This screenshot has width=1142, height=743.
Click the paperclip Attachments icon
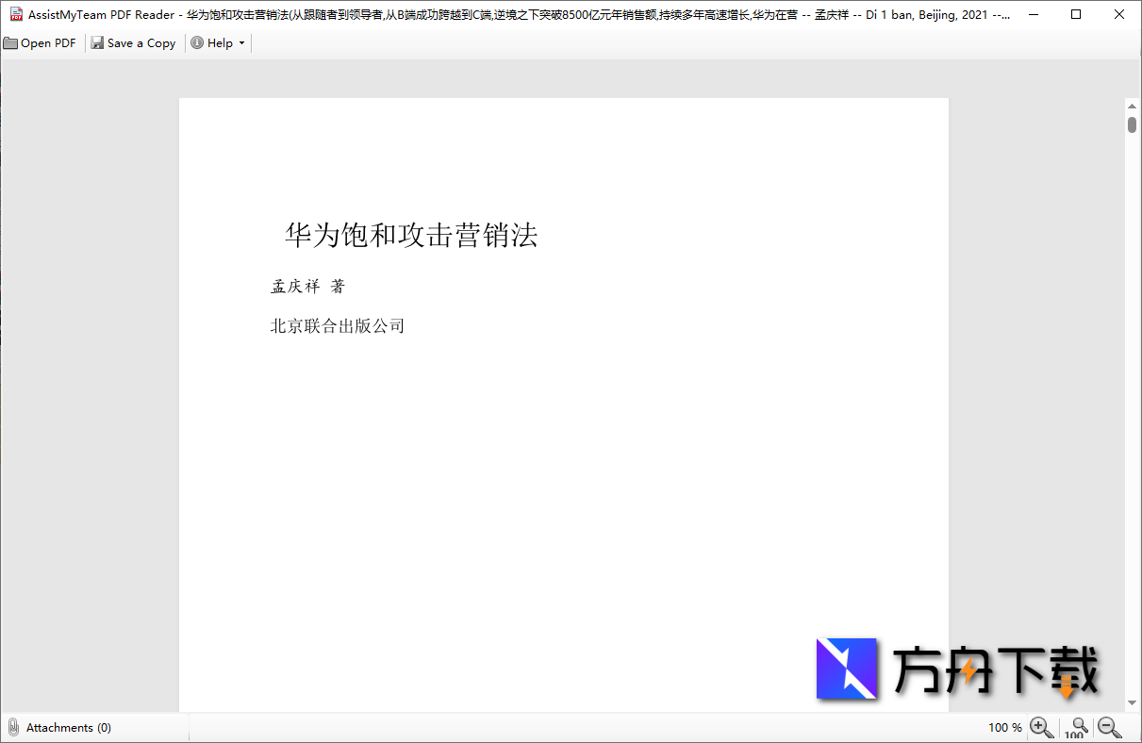(x=13, y=727)
